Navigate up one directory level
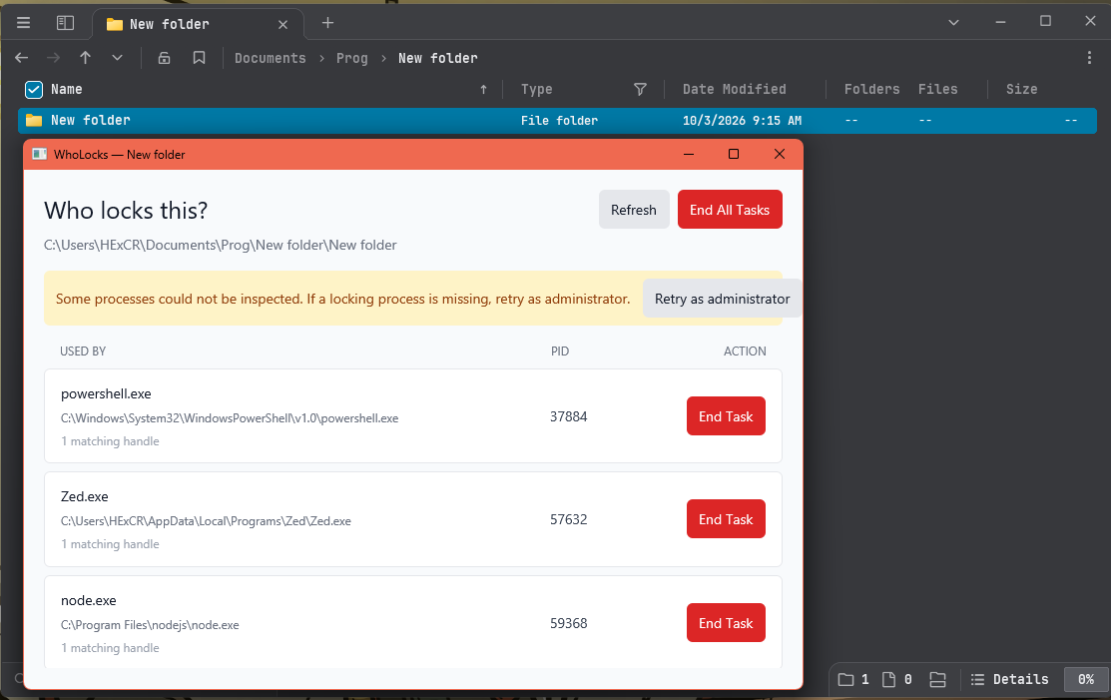 click(85, 58)
